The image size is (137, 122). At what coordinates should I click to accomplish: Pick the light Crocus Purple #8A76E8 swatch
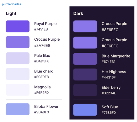18,42
